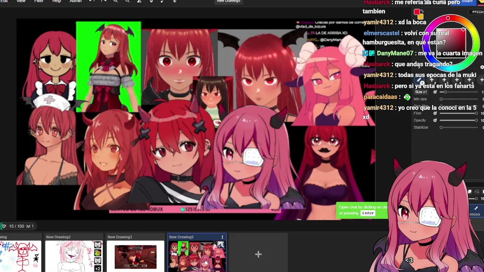The width and height of the screenshot is (484, 272).
Task: Toggle pen pressure for Size
Action: coord(435,92)
